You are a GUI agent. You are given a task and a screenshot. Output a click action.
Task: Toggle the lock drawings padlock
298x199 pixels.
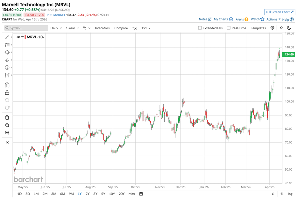click(7, 92)
